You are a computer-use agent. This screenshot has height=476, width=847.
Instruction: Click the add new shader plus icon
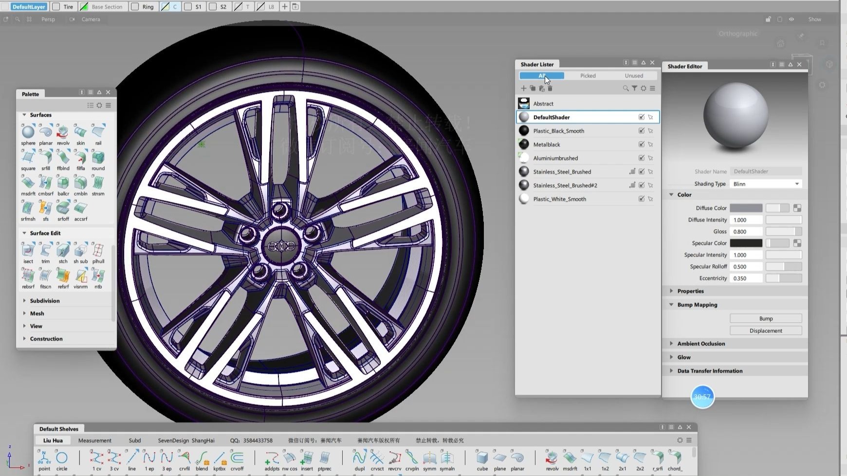coord(524,89)
